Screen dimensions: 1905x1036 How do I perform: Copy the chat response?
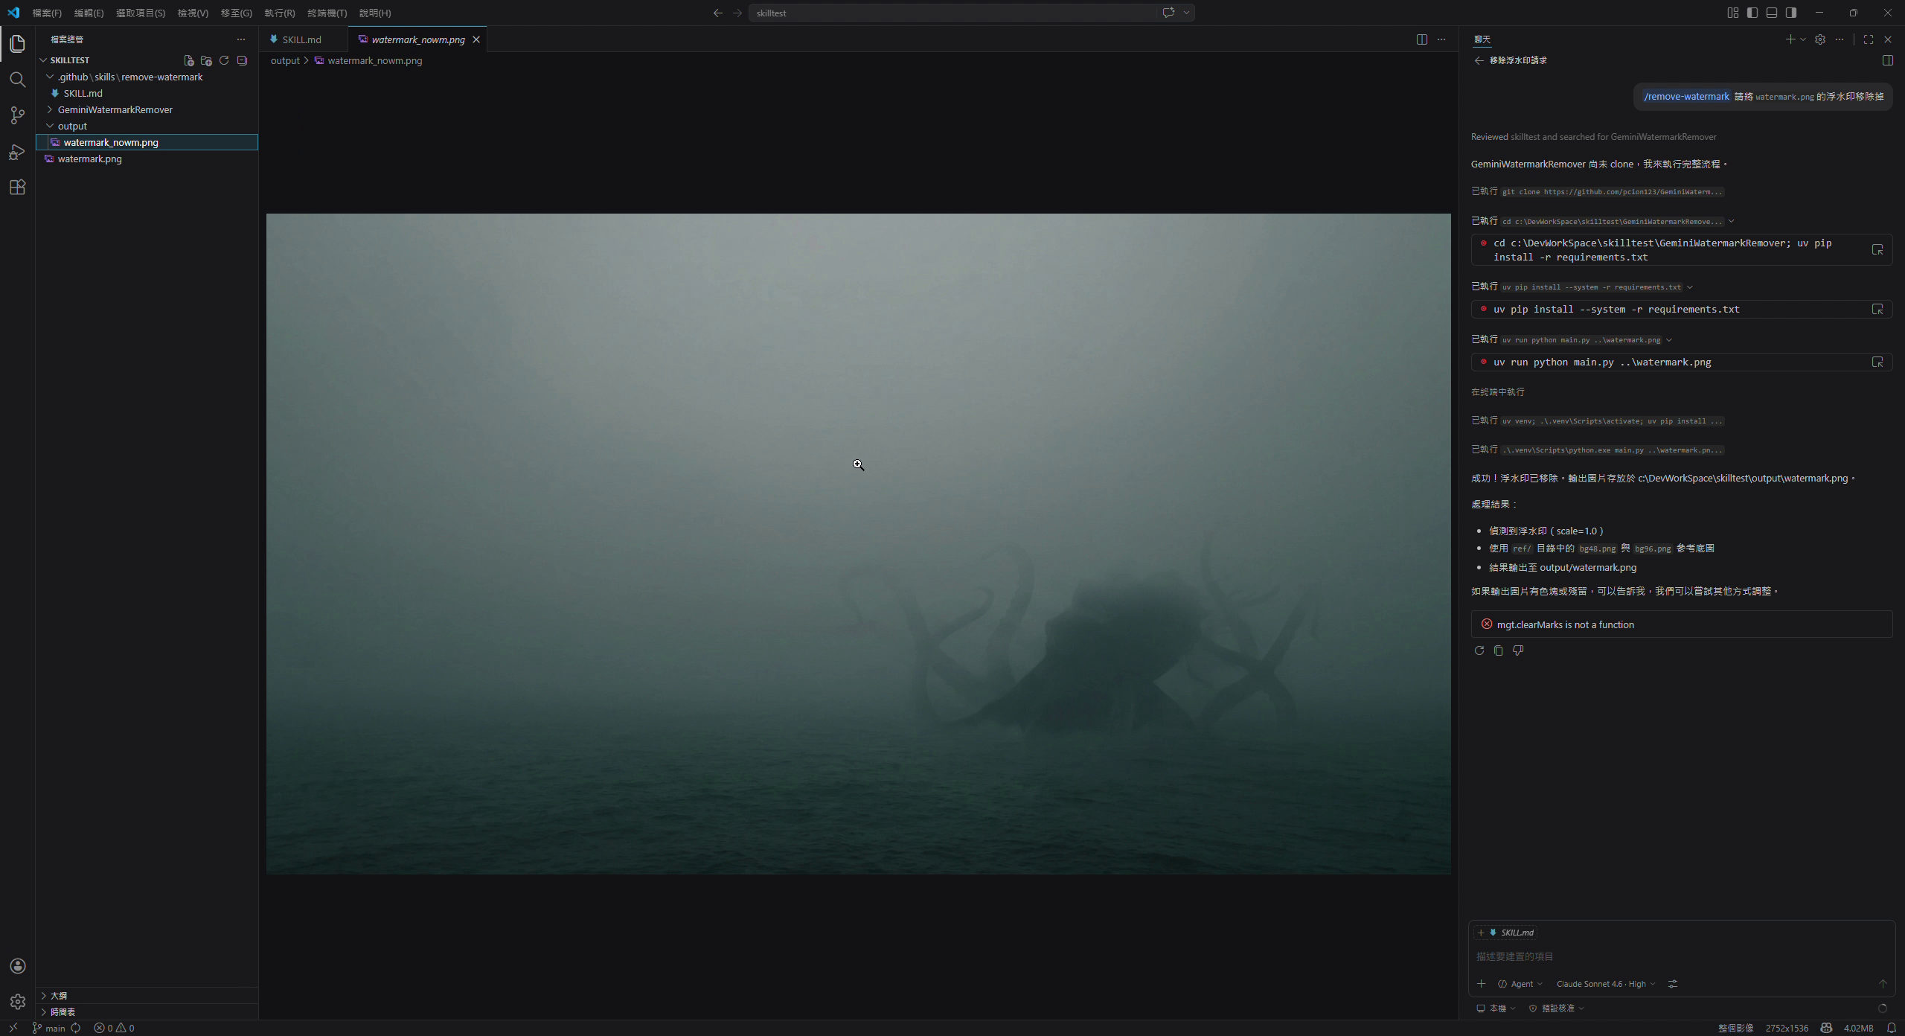click(1498, 650)
